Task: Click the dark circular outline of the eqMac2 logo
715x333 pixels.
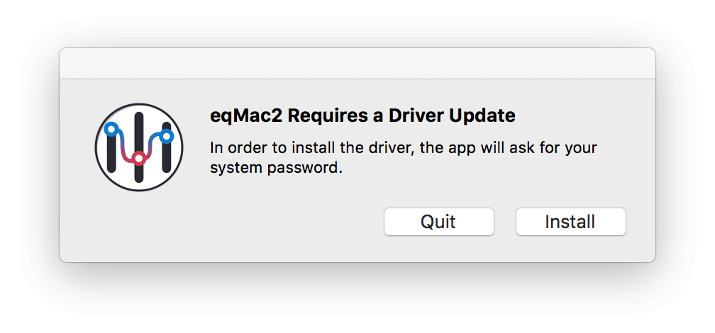Action: (x=139, y=104)
